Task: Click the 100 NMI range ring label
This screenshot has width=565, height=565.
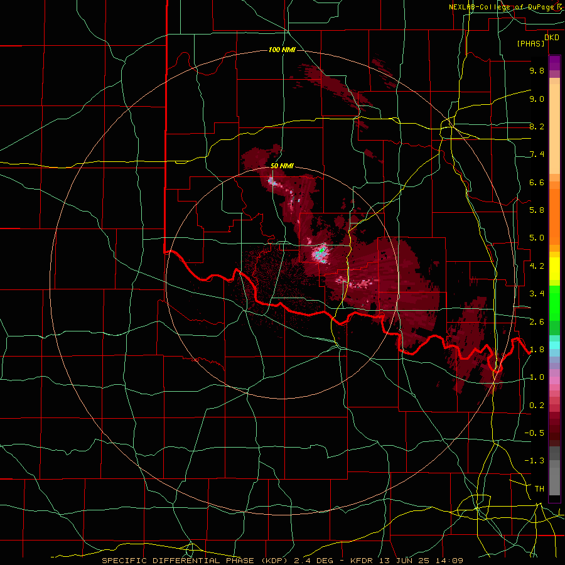Action: (x=282, y=50)
